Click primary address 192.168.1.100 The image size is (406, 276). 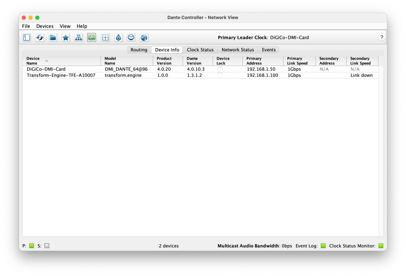tap(262, 75)
